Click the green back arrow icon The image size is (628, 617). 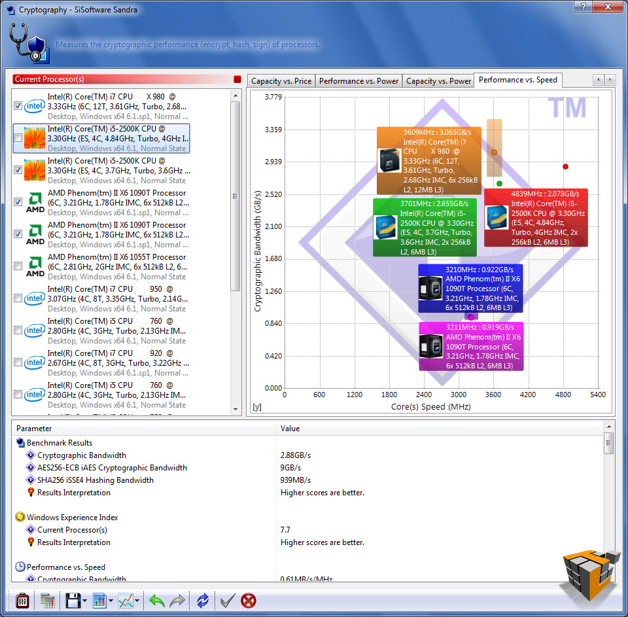tap(156, 601)
